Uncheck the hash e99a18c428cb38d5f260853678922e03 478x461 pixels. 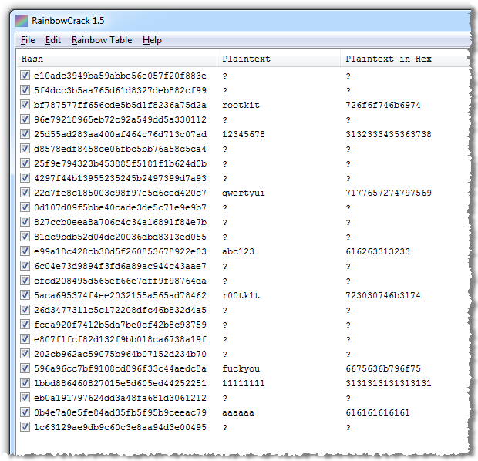[x=25, y=251]
